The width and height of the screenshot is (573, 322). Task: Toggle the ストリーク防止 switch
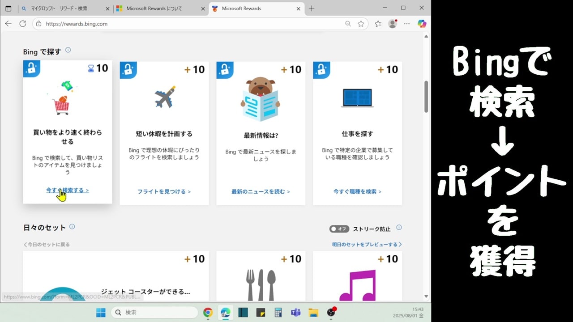tap(339, 229)
